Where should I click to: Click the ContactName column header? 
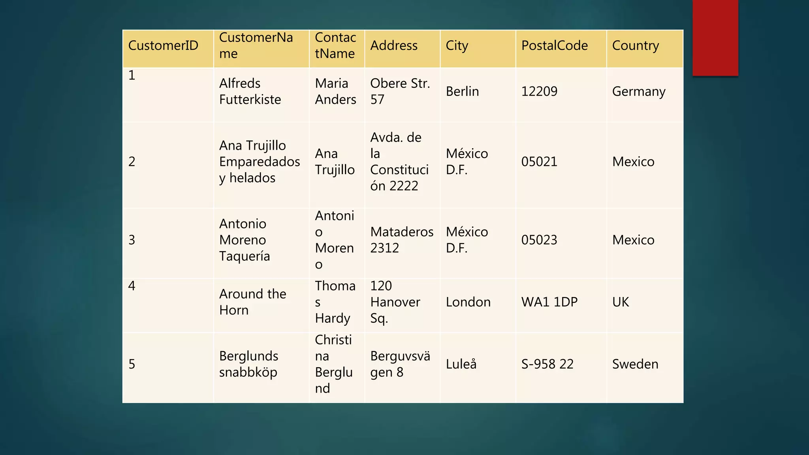(x=337, y=49)
